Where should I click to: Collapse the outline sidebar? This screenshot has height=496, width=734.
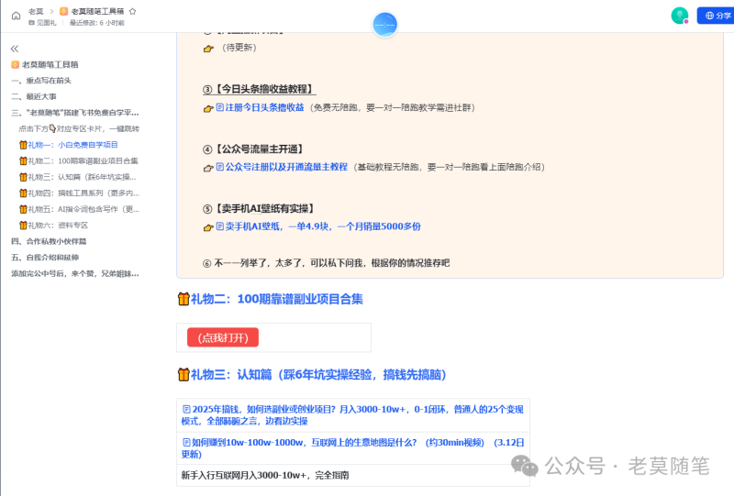(x=15, y=49)
